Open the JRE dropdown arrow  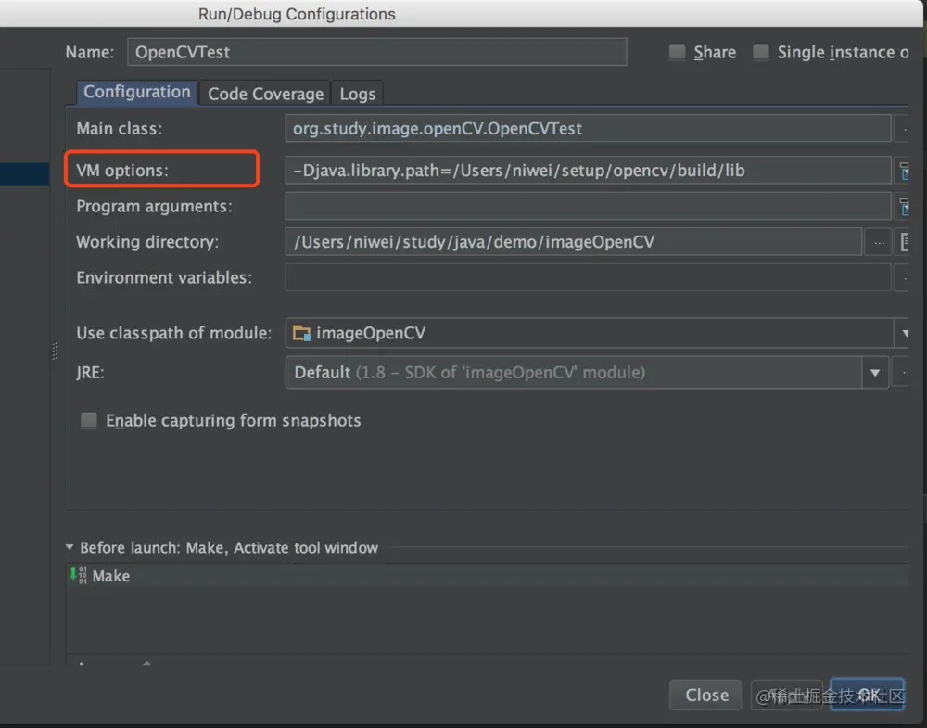coord(875,373)
